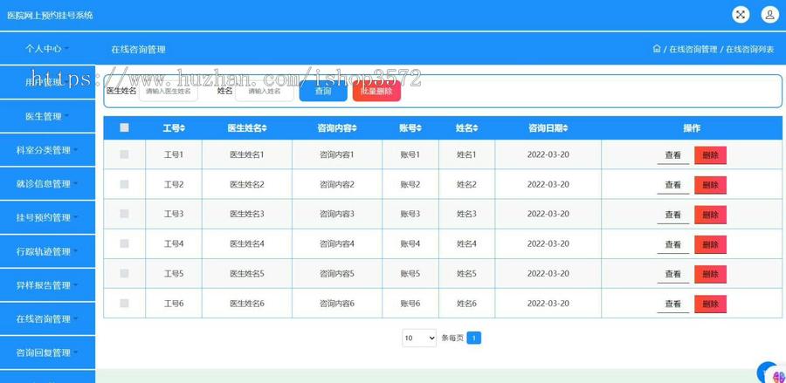The image size is (786, 383).
Task: Toggle fullscreen with the expand icon
Action: [x=741, y=15]
